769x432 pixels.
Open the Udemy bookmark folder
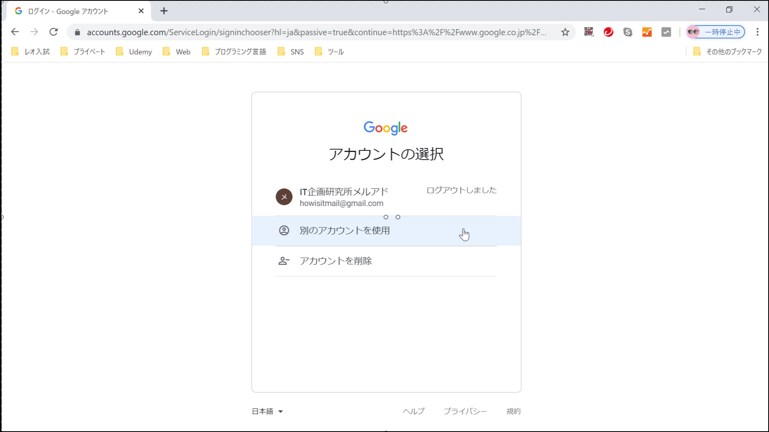coord(134,52)
